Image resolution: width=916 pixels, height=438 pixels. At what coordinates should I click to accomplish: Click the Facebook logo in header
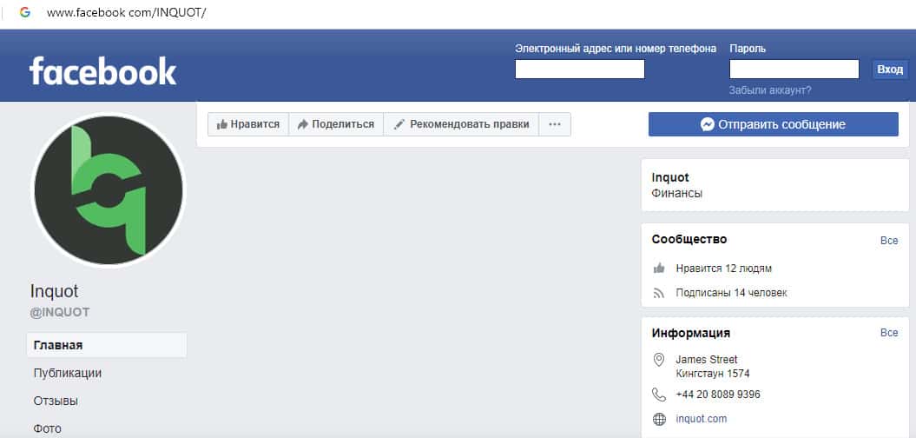pyautogui.click(x=102, y=70)
